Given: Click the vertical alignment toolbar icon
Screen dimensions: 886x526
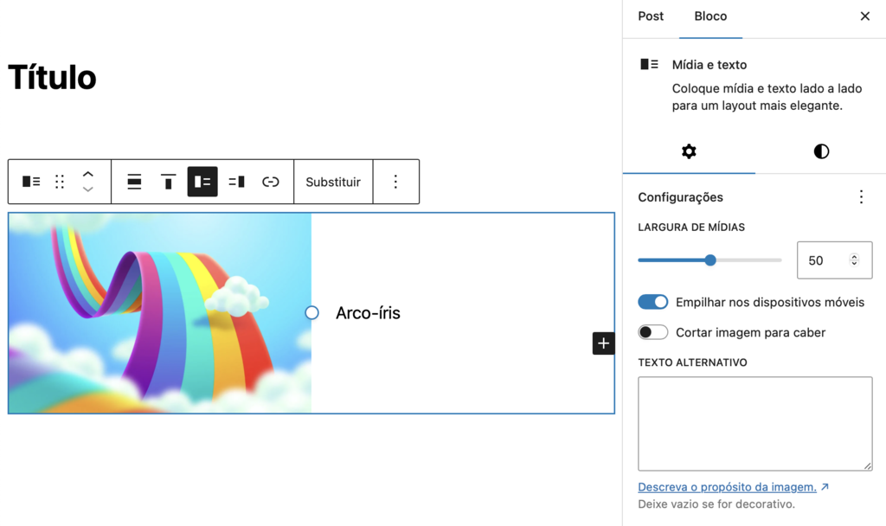Looking at the screenshot, I should 168,182.
